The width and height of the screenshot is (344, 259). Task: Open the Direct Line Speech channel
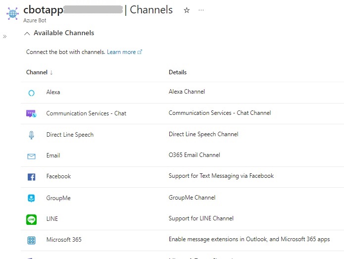point(70,135)
